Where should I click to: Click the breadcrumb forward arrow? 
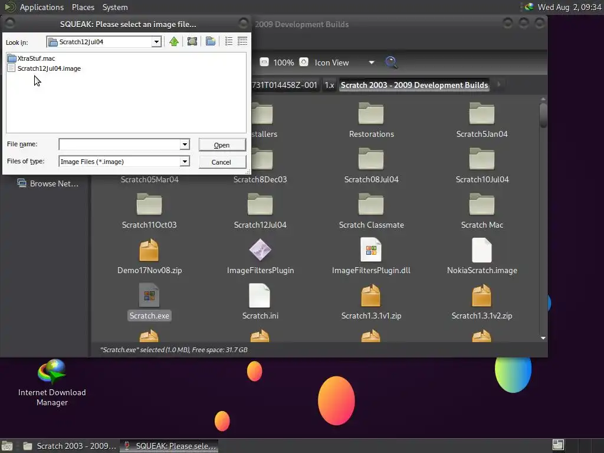499,84
